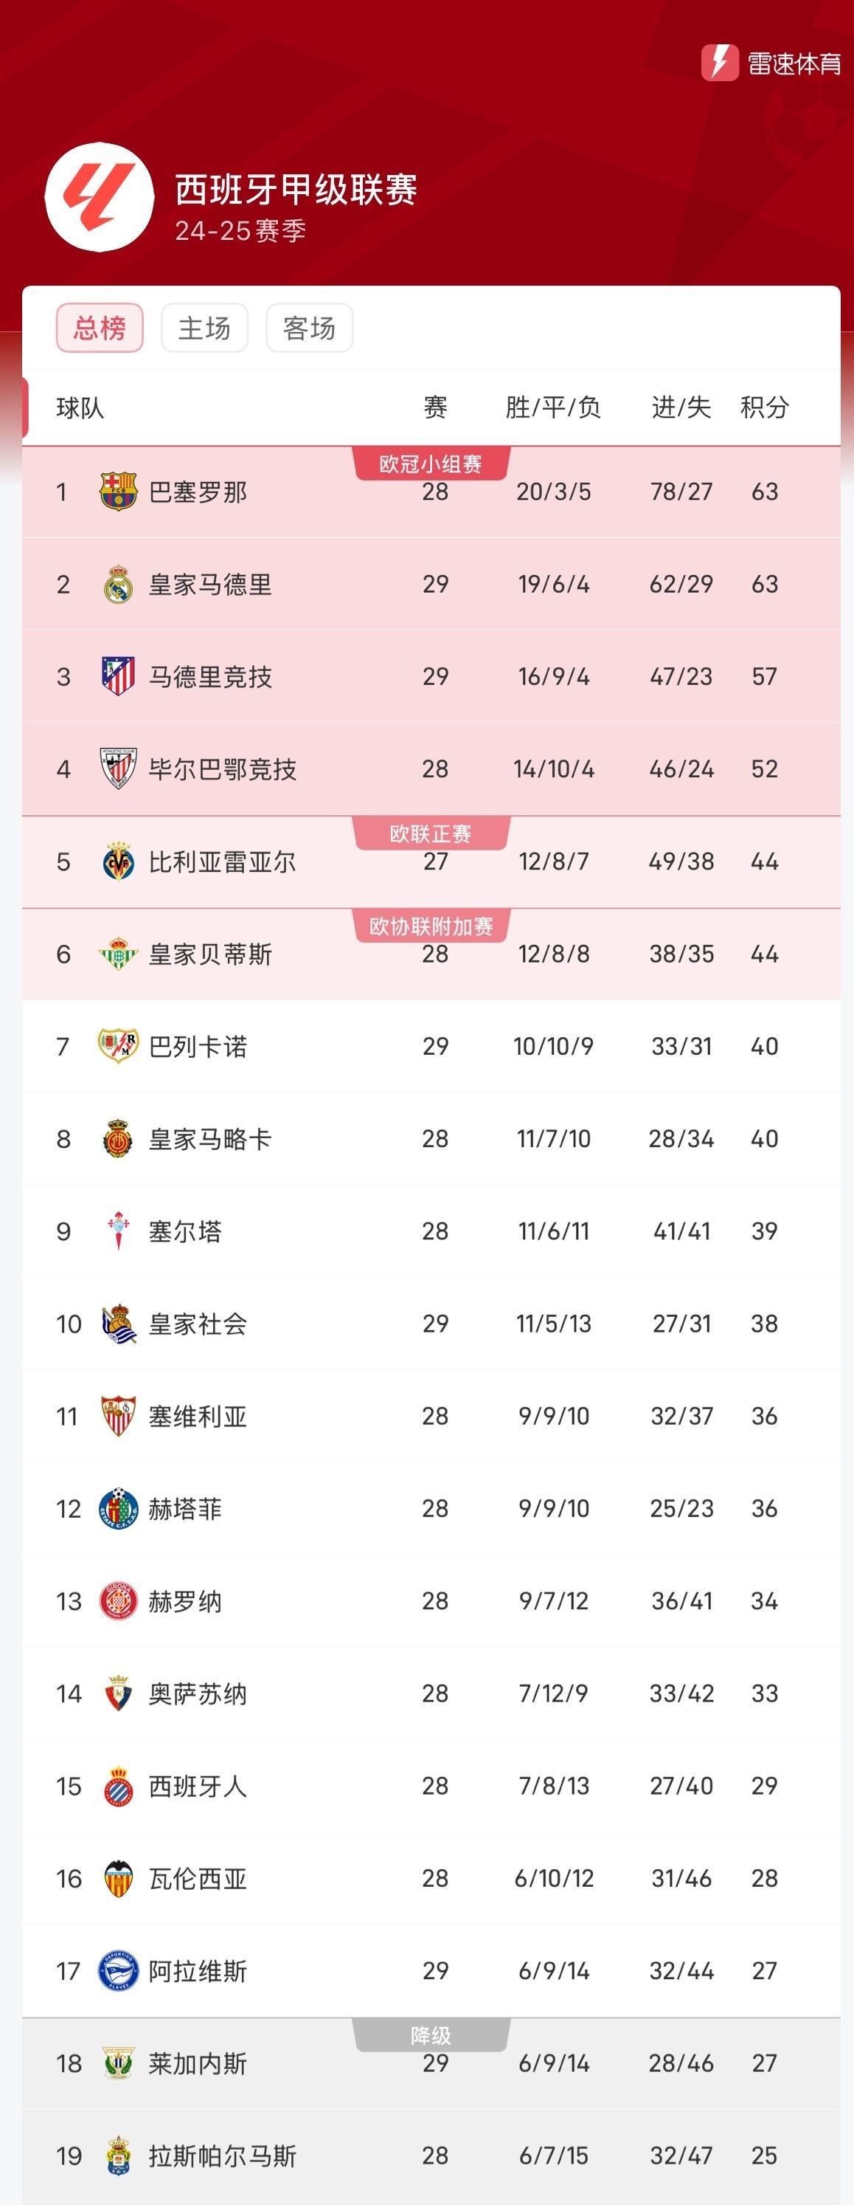Click the 雷速体育 lightning logo icon
The image size is (854, 2205).
[719, 61]
